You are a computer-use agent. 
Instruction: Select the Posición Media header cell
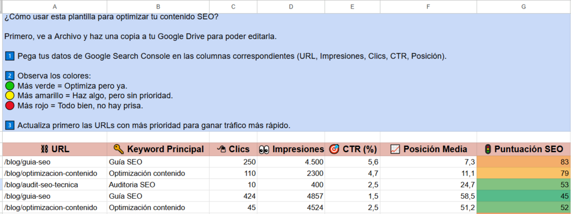[x=428, y=149]
